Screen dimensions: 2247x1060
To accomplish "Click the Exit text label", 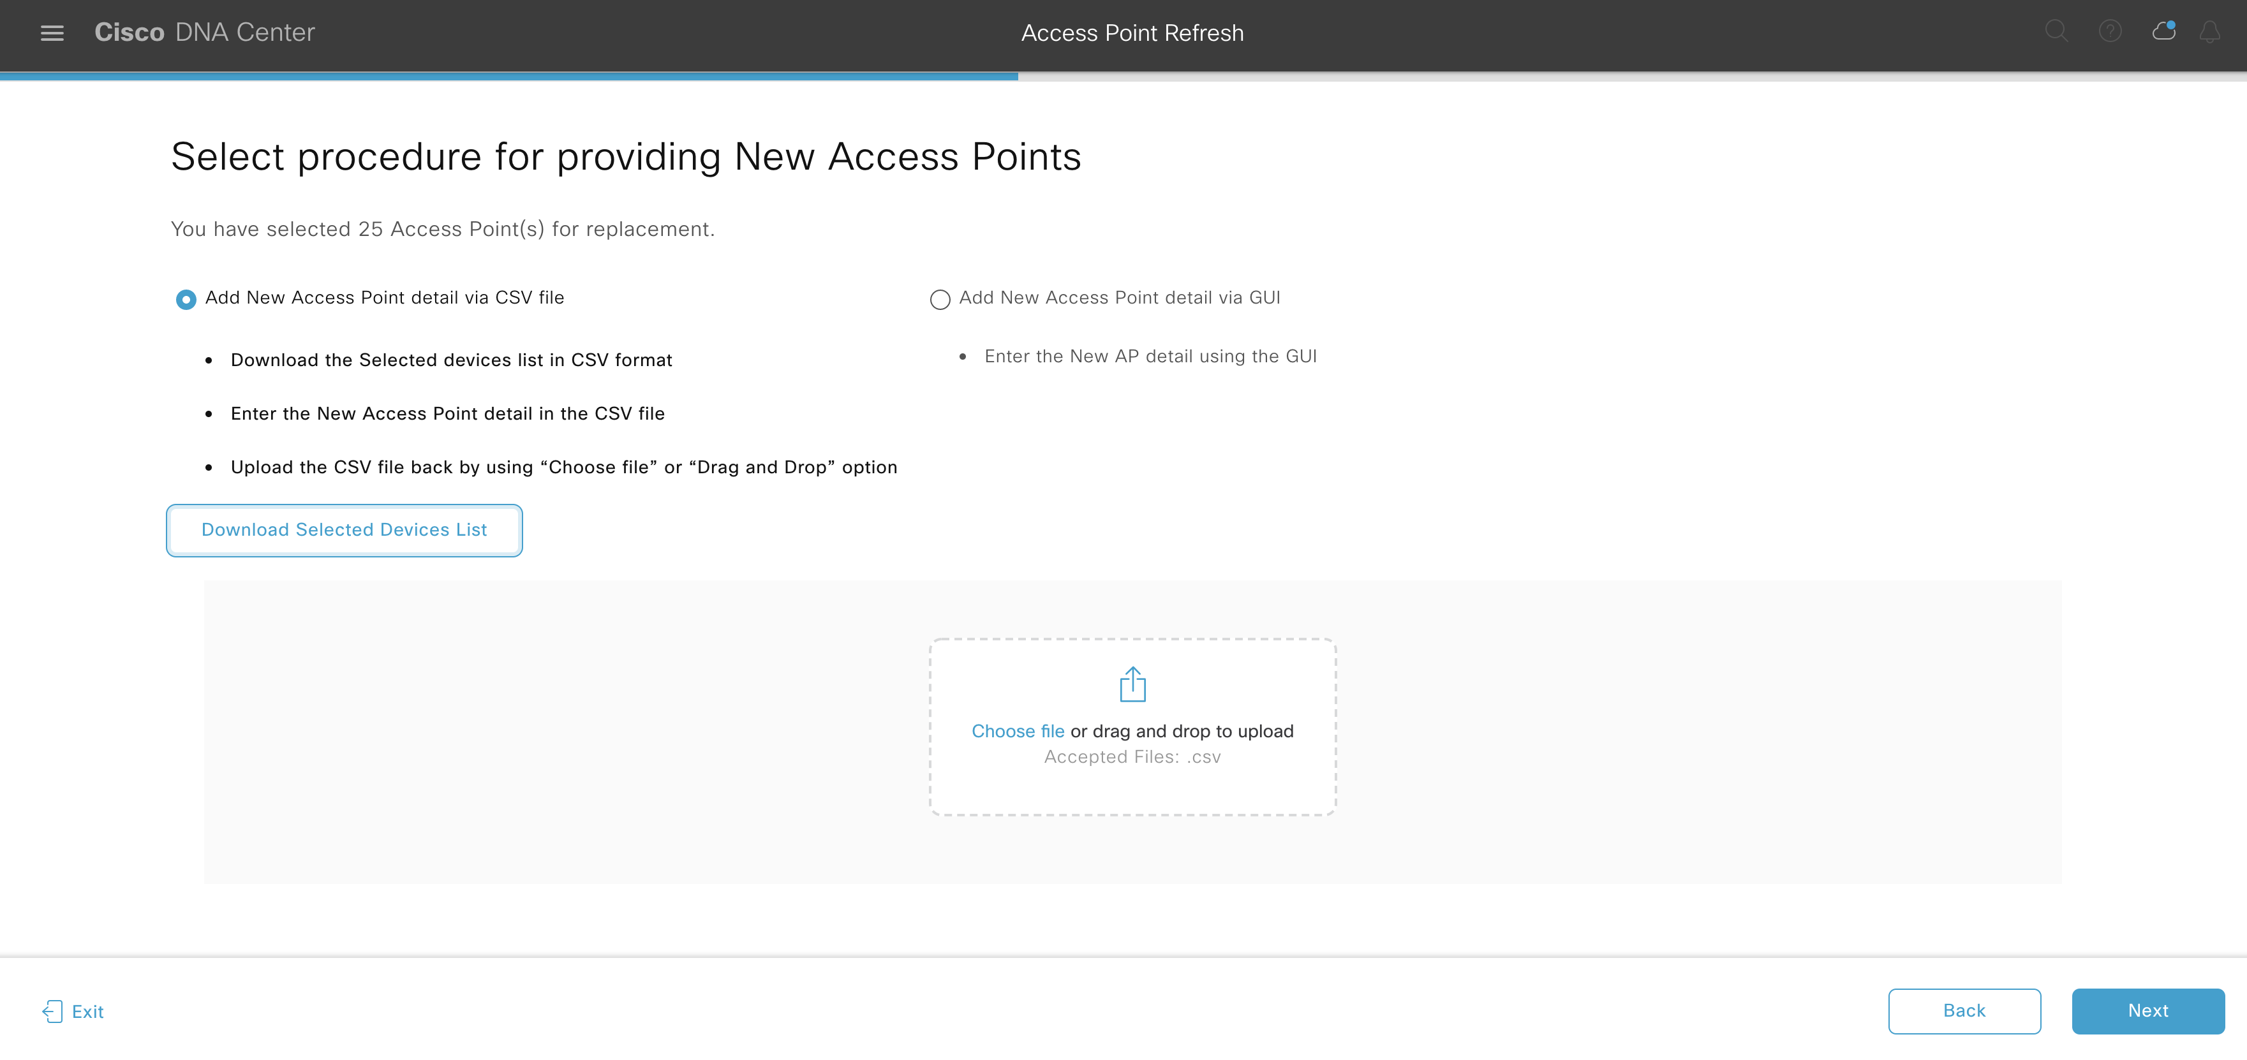I will 87,1011.
